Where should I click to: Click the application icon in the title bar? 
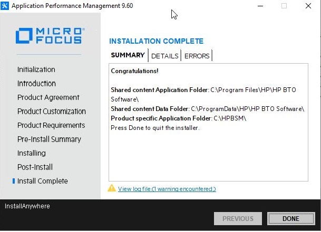click(x=6, y=6)
